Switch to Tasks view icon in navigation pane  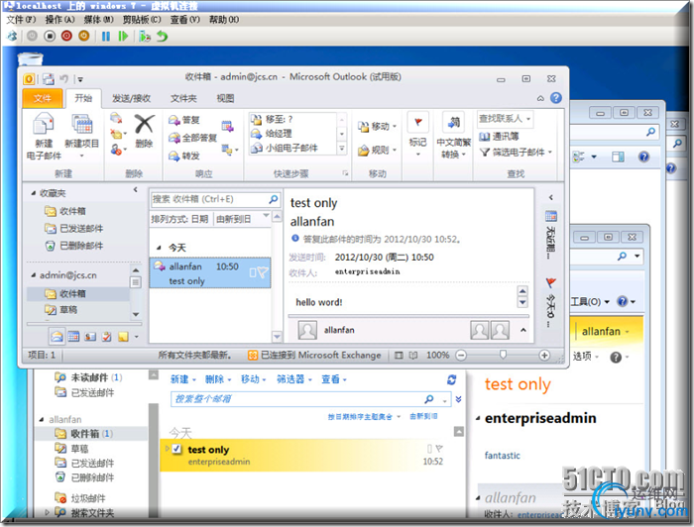[x=107, y=337]
